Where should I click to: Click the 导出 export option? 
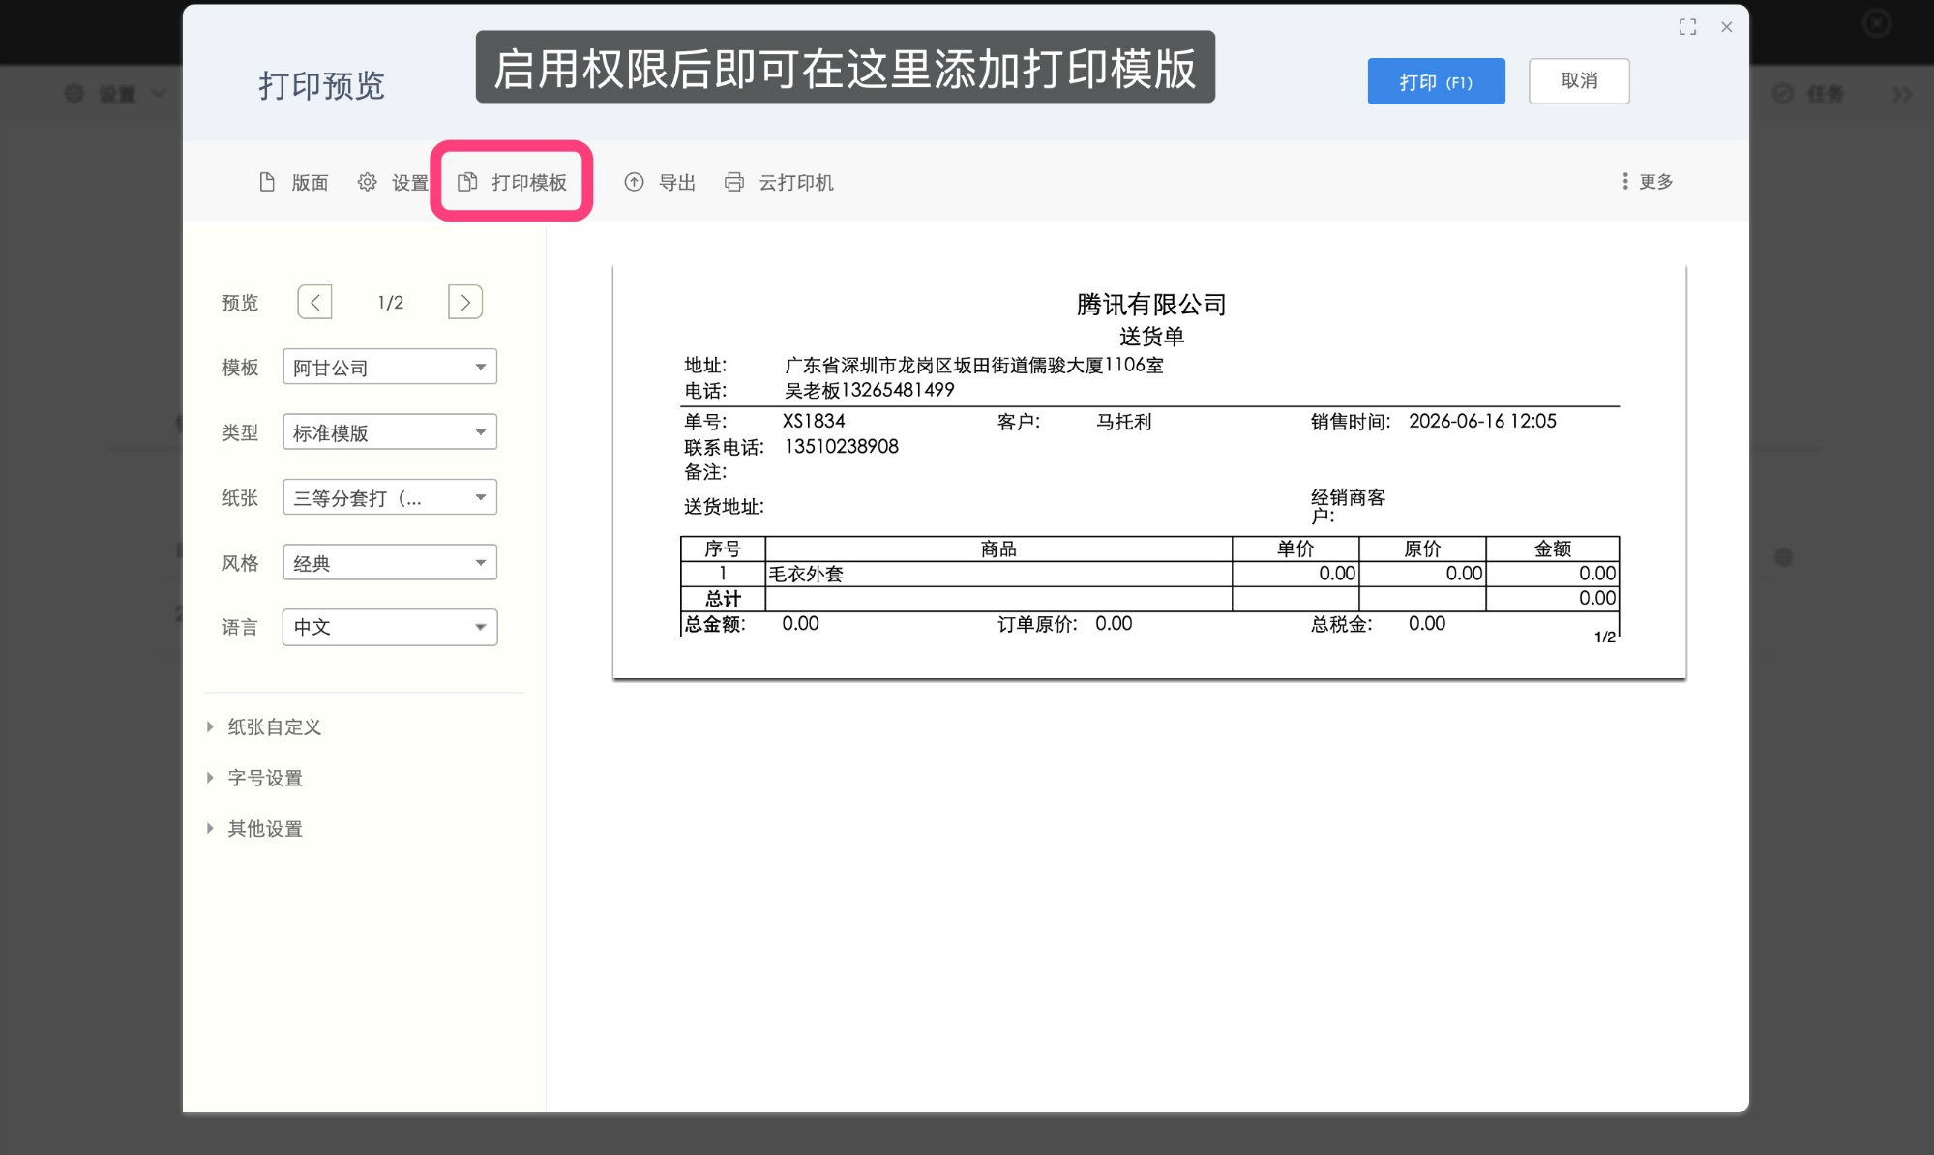[660, 182]
